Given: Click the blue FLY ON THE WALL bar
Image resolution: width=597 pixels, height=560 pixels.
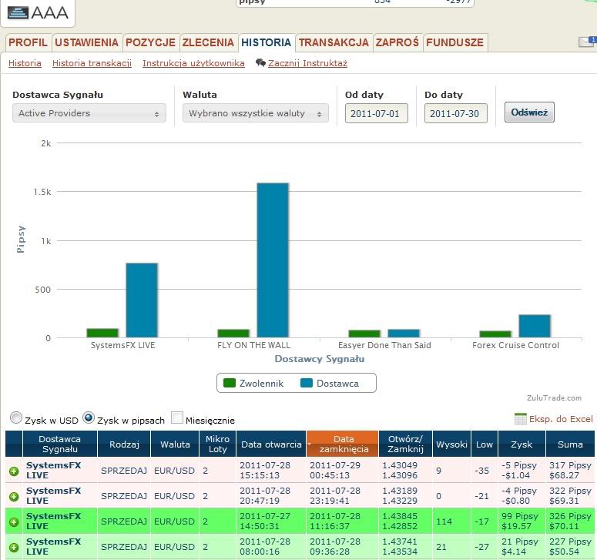Looking at the screenshot, I should [273, 260].
